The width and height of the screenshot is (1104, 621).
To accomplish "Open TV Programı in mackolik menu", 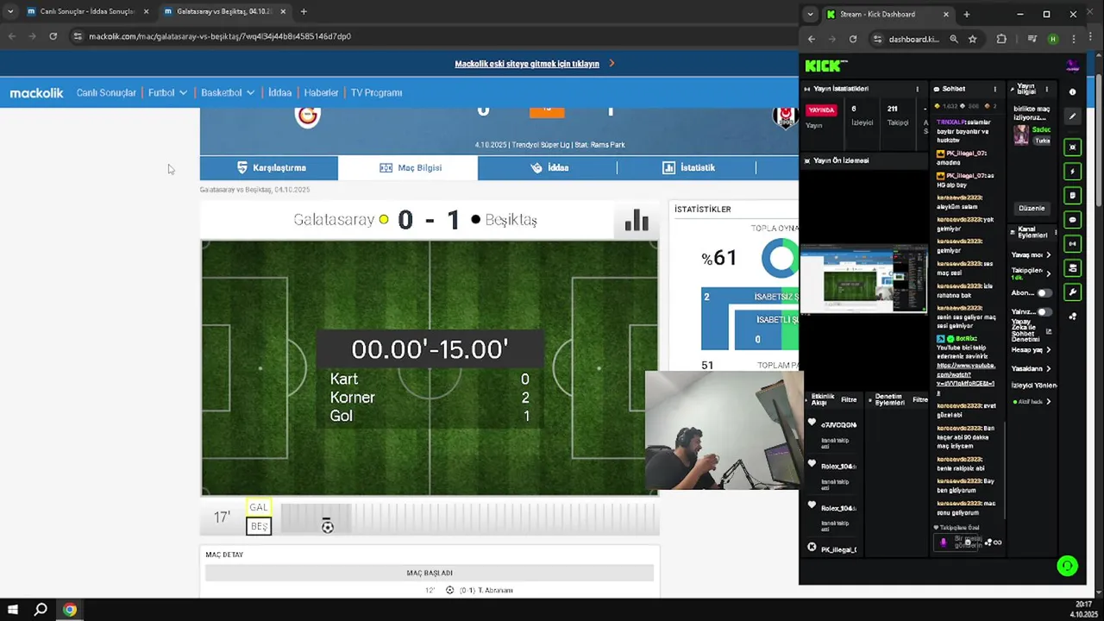I will pyautogui.click(x=376, y=92).
